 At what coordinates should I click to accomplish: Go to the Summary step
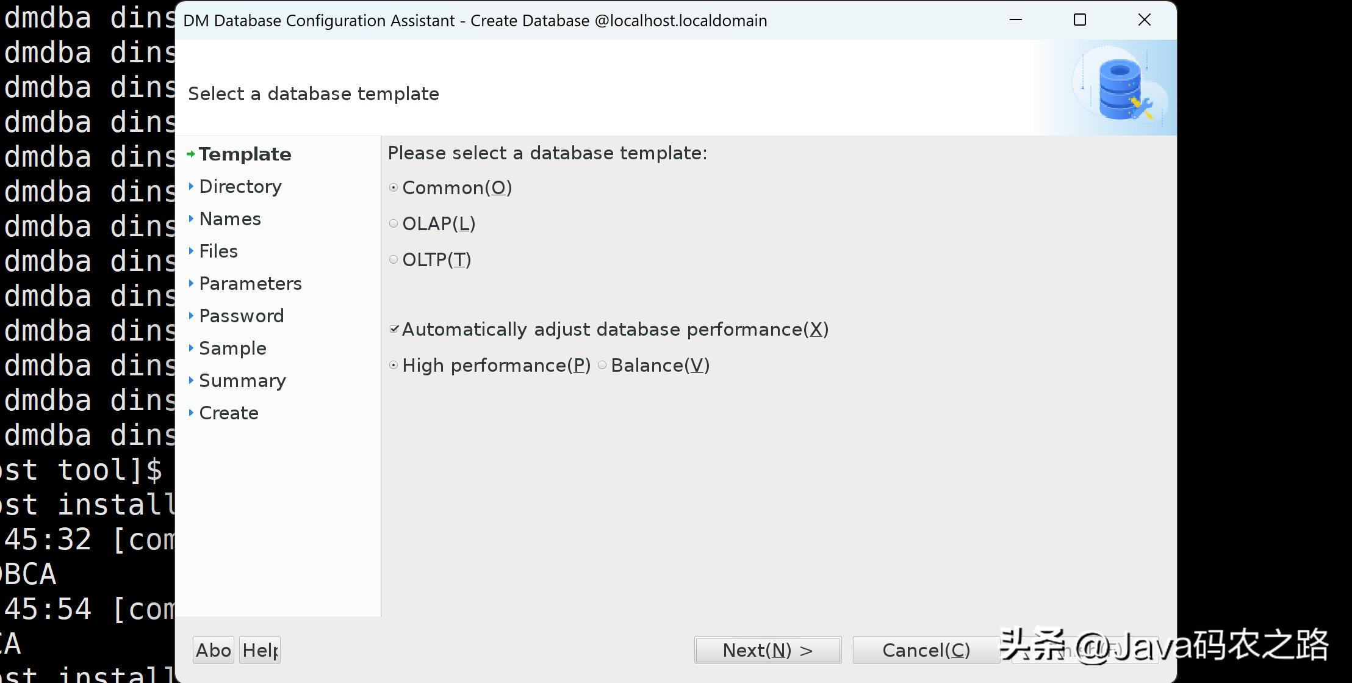pos(242,381)
